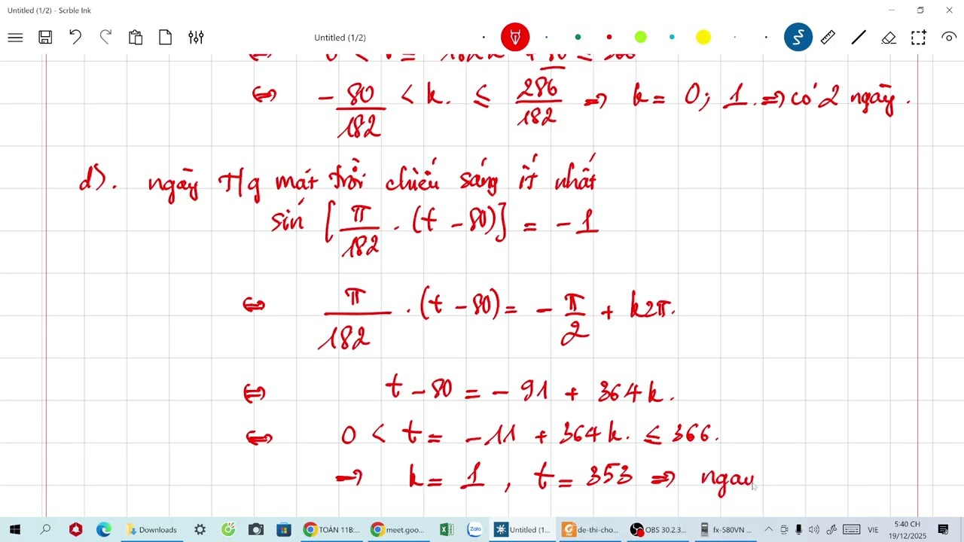Image resolution: width=964 pixels, height=542 pixels.
Task: Select the active red pen tool
Action: [515, 37]
